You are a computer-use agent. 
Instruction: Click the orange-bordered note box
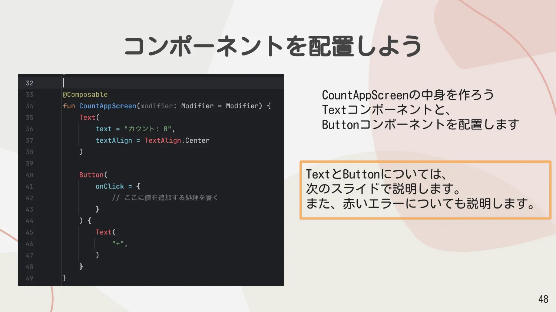425,190
